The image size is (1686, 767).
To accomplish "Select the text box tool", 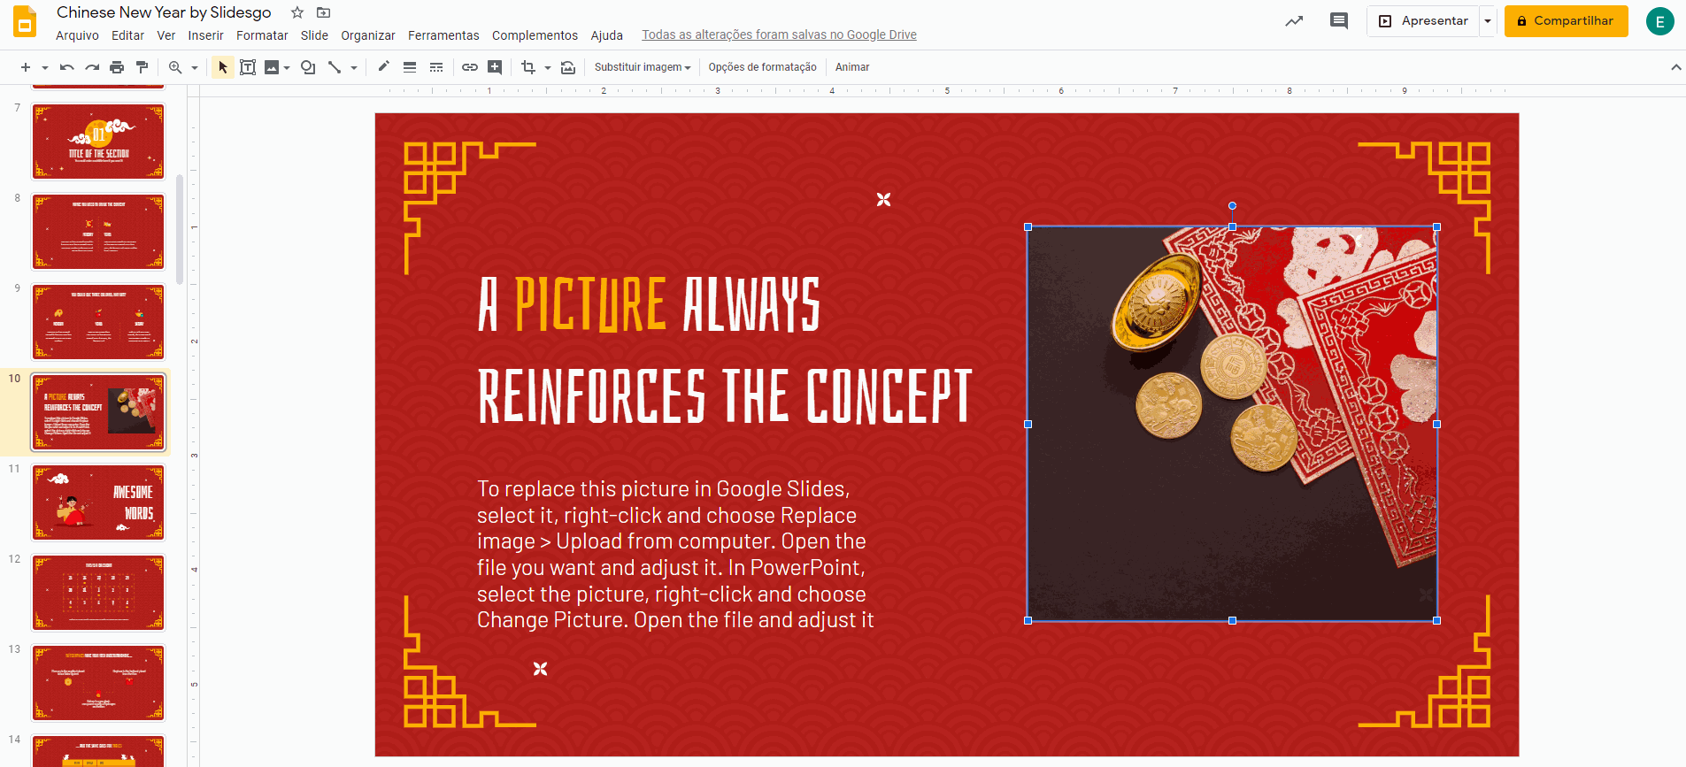I will pyautogui.click(x=248, y=67).
